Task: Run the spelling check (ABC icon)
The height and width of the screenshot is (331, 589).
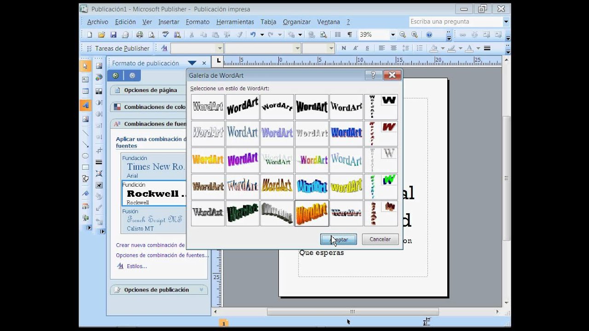Action: tap(166, 34)
